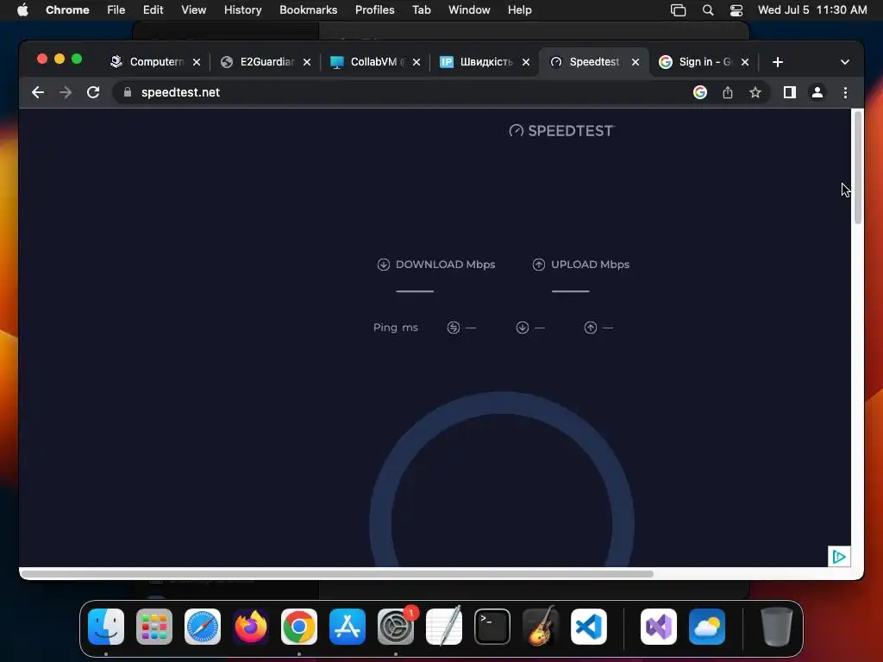
Task: Share this page via share icon
Action: 728,92
